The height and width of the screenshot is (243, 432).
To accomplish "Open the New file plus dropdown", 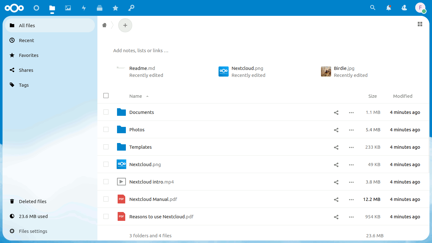I will pos(125,25).
